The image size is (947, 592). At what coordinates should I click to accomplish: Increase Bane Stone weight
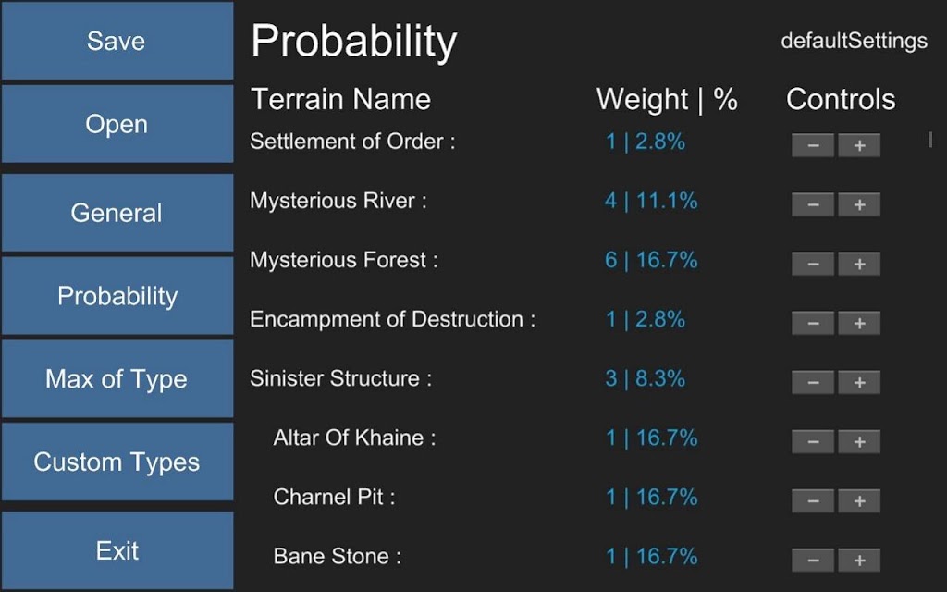click(x=859, y=560)
